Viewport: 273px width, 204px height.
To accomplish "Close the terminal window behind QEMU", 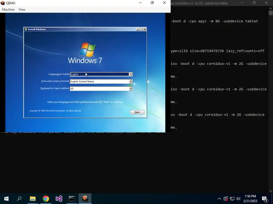I will [x=266, y=3].
